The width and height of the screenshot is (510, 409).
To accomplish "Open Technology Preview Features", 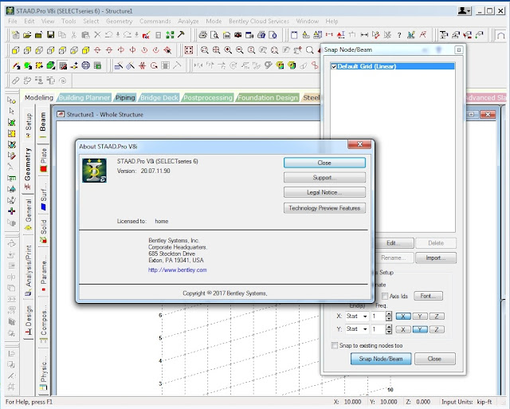I will pos(324,208).
